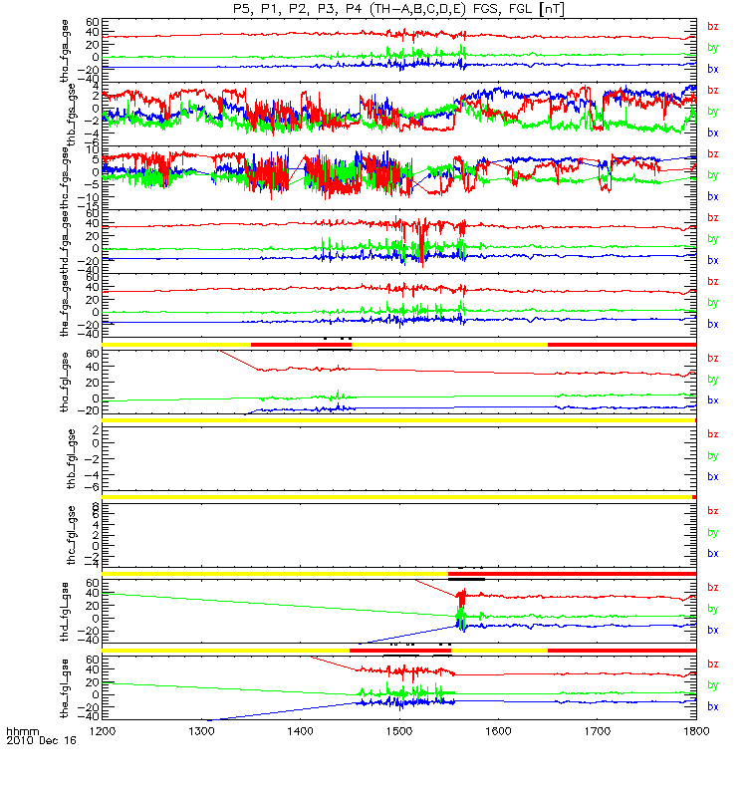Select the 1300 time axis label

tap(201, 731)
